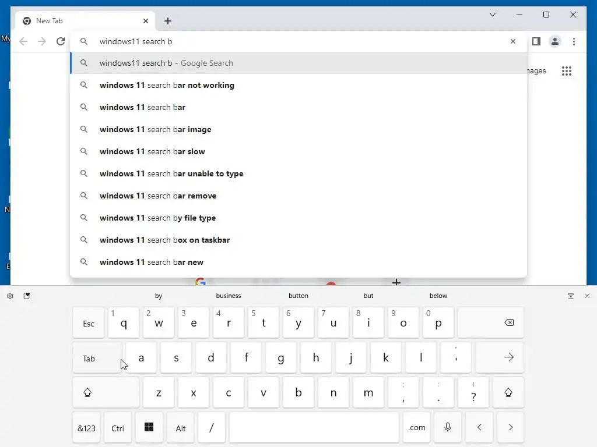Toggle the Alt key
This screenshot has height=447, width=597.
click(x=181, y=428)
